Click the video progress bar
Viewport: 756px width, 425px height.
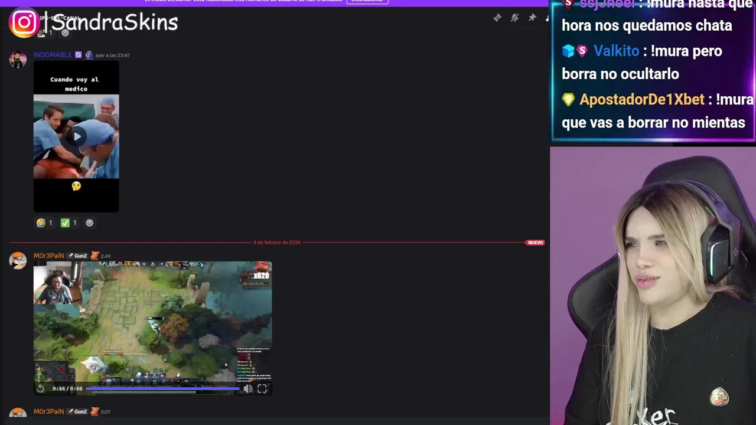[x=163, y=388]
